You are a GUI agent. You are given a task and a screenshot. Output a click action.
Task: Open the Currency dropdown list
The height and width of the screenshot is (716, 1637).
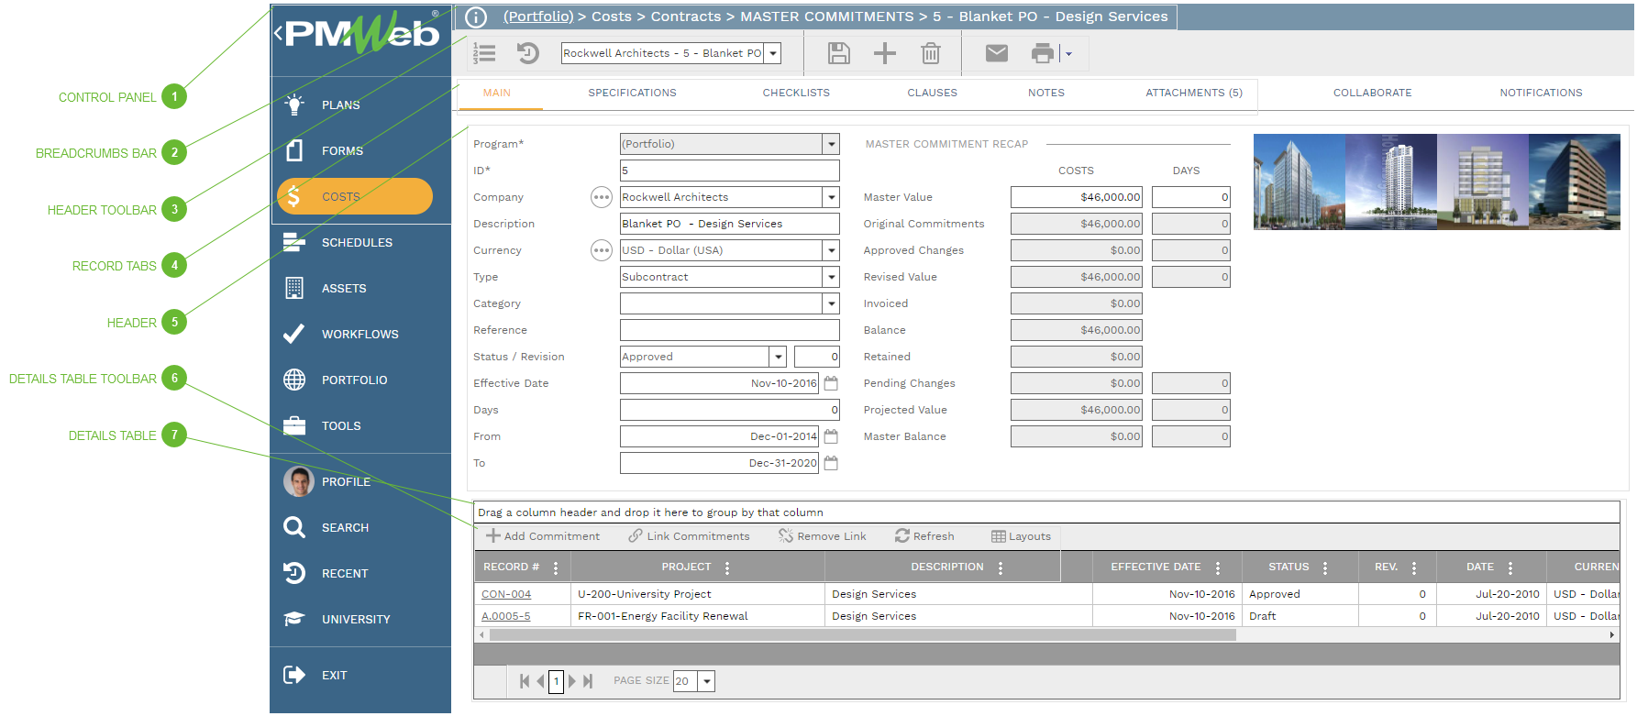tap(831, 250)
